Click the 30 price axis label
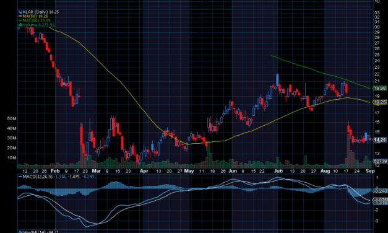Image resolution: width=388 pixels, height=233 pixels. 377,27
